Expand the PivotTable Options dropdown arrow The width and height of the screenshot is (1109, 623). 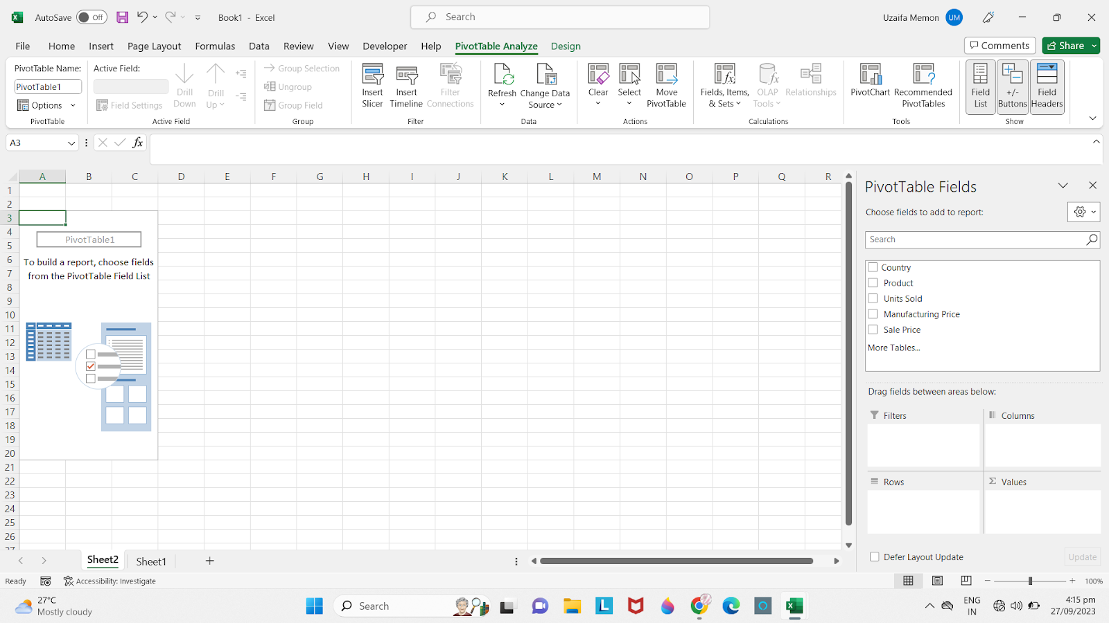73,105
